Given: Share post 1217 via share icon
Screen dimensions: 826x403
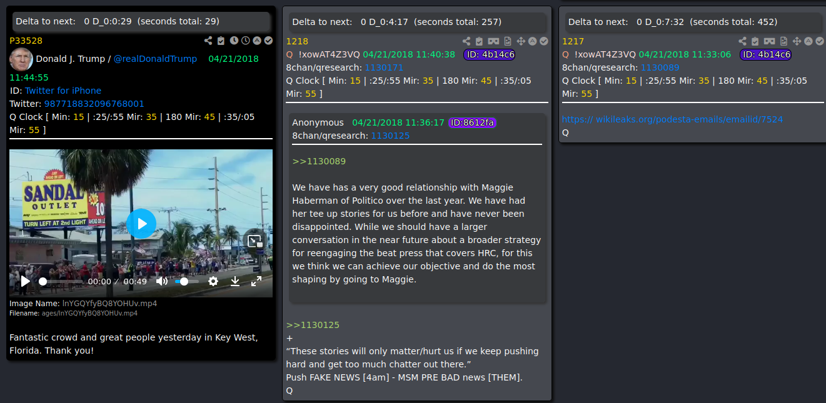Looking at the screenshot, I should 742,41.
